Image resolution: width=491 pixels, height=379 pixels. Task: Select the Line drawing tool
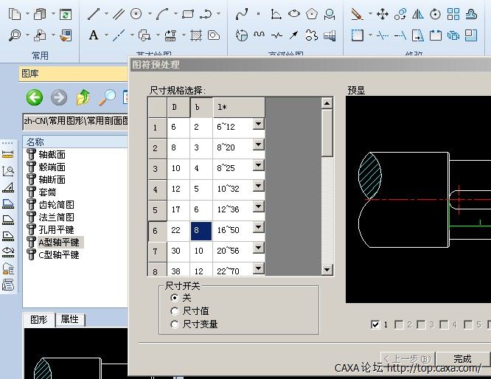[94, 14]
